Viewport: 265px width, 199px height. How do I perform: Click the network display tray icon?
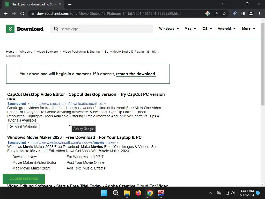[x=227, y=193]
